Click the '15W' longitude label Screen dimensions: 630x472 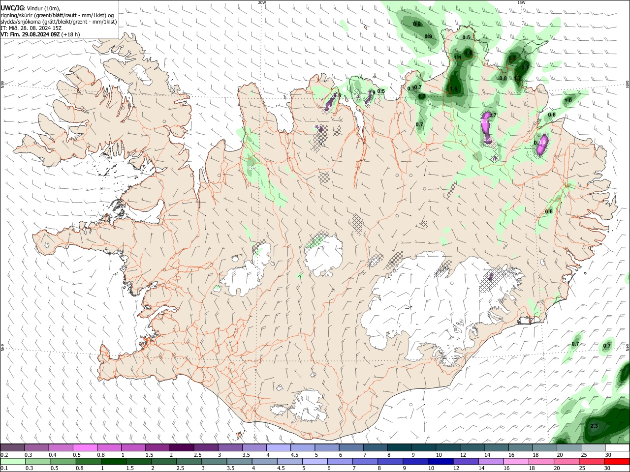pyautogui.click(x=521, y=2)
